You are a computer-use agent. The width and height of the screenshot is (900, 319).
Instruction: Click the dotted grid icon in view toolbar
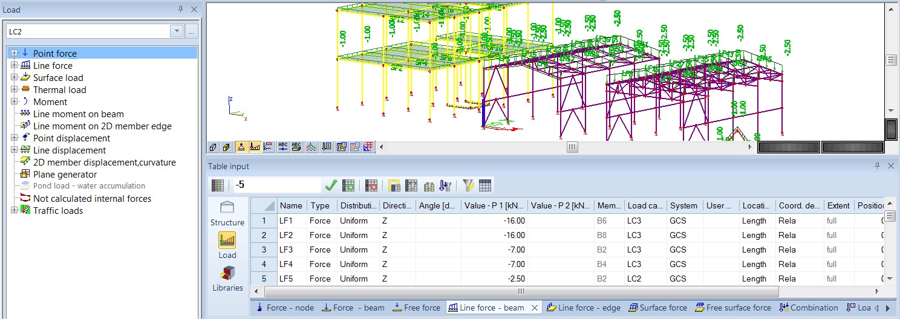(x=311, y=147)
